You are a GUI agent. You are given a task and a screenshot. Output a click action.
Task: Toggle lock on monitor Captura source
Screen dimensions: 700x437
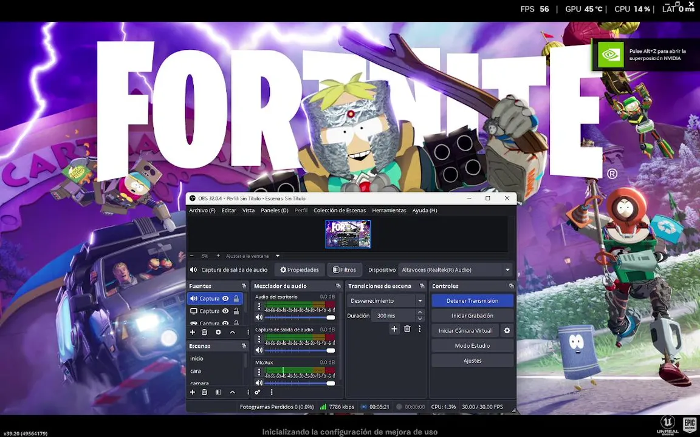[236, 311]
